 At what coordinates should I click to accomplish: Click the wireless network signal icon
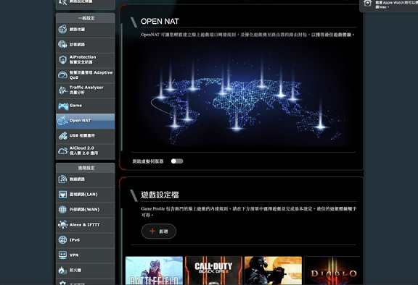[x=62, y=179]
